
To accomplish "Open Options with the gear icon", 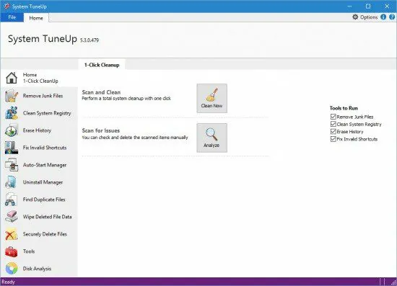I will pyautogui.click(x=365, y=17).
